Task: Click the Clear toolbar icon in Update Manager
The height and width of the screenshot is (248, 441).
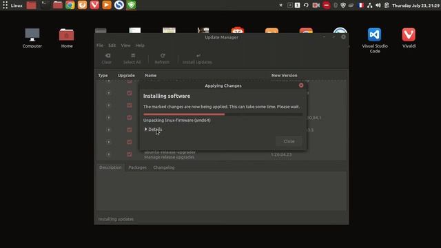Action: pyautogui.click(x=107, y=59)
